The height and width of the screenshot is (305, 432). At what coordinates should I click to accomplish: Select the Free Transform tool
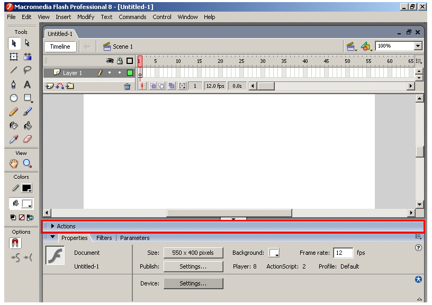(14, 57)
